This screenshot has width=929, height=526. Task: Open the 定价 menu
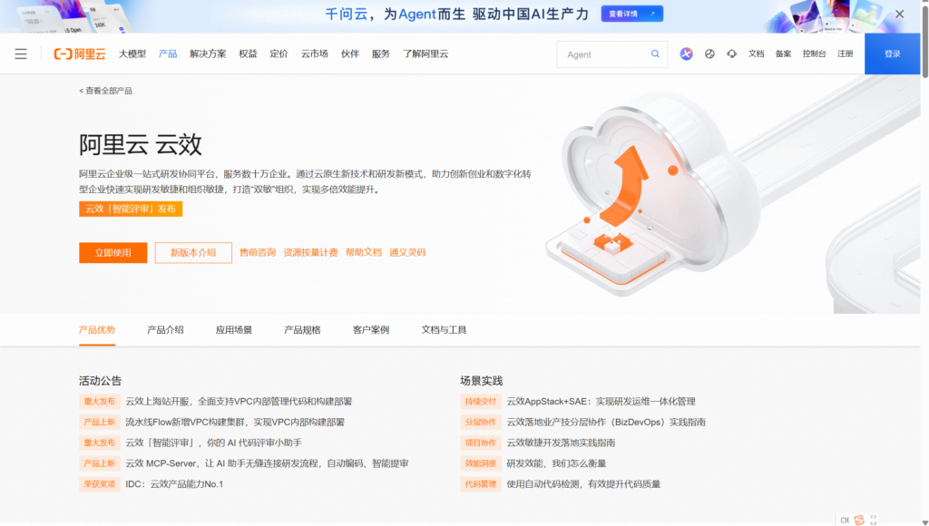coord(279,54)
